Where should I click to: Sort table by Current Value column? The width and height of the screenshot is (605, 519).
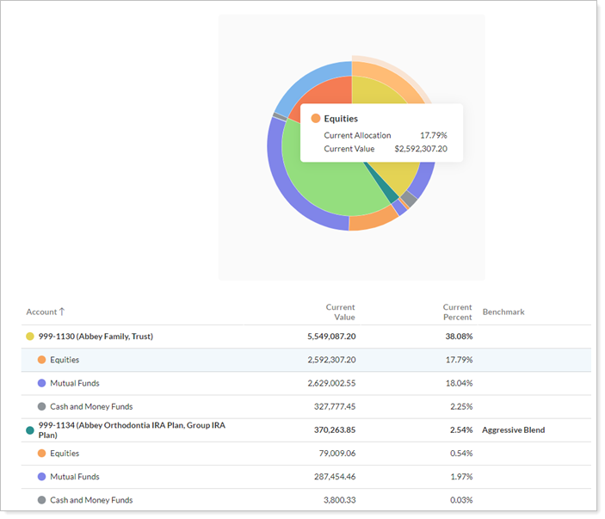(340, 312)
